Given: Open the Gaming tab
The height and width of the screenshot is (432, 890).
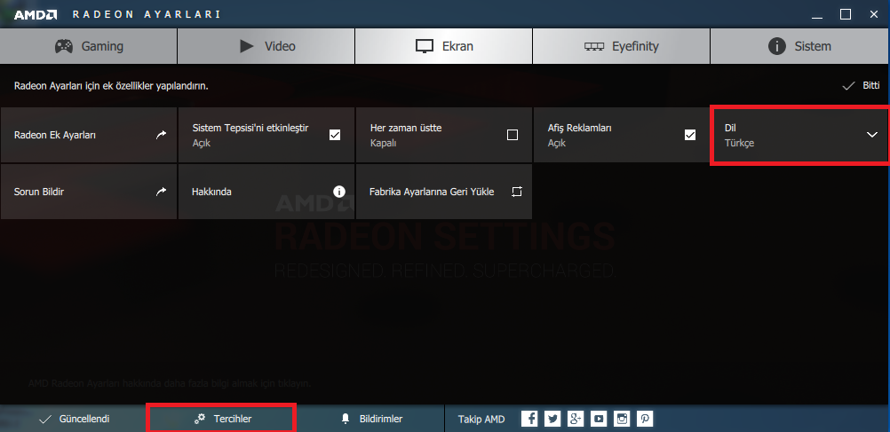Looking at the screenshot, I should tap(89, 46).
